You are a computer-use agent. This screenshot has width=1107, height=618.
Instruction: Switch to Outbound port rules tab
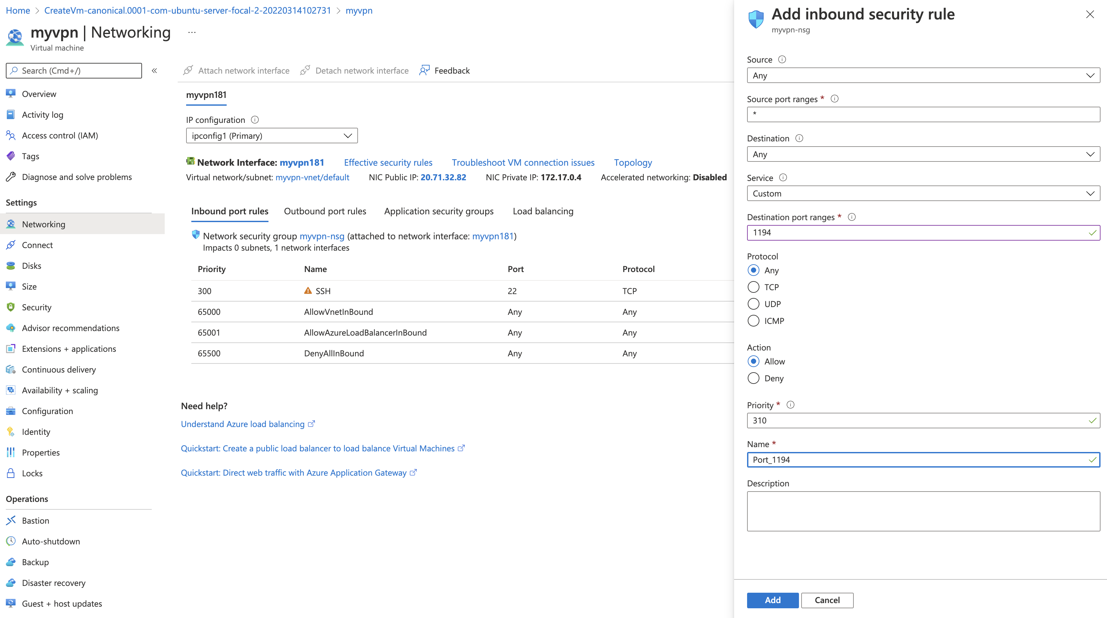point(325,210)
